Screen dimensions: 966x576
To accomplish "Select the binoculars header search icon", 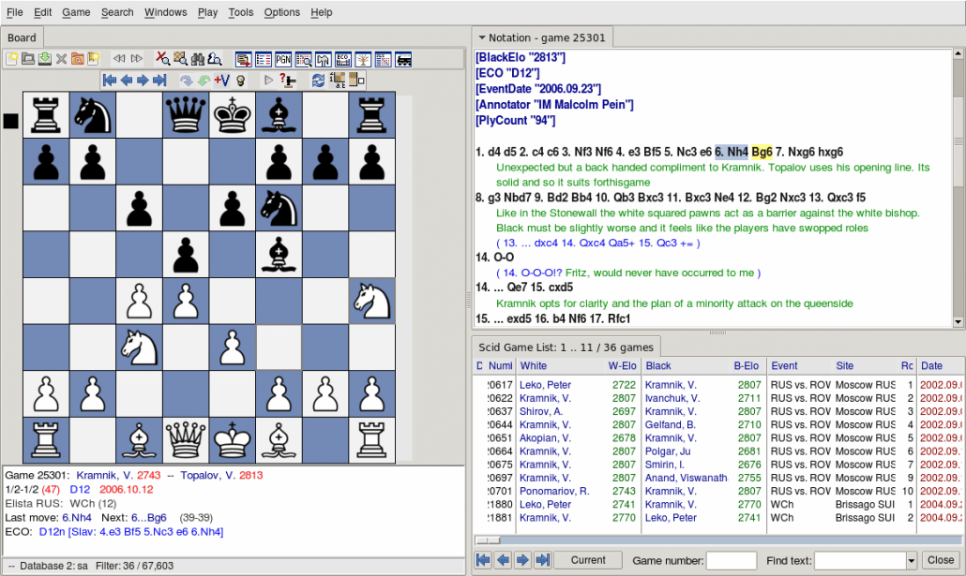I will pos(198,58).
